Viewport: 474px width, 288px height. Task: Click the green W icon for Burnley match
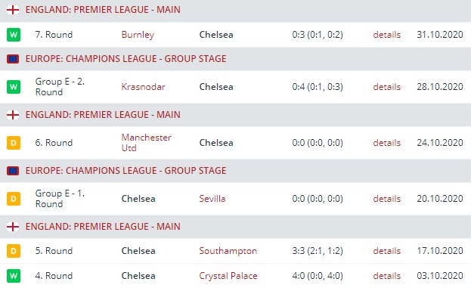click(x=14, y=35)
